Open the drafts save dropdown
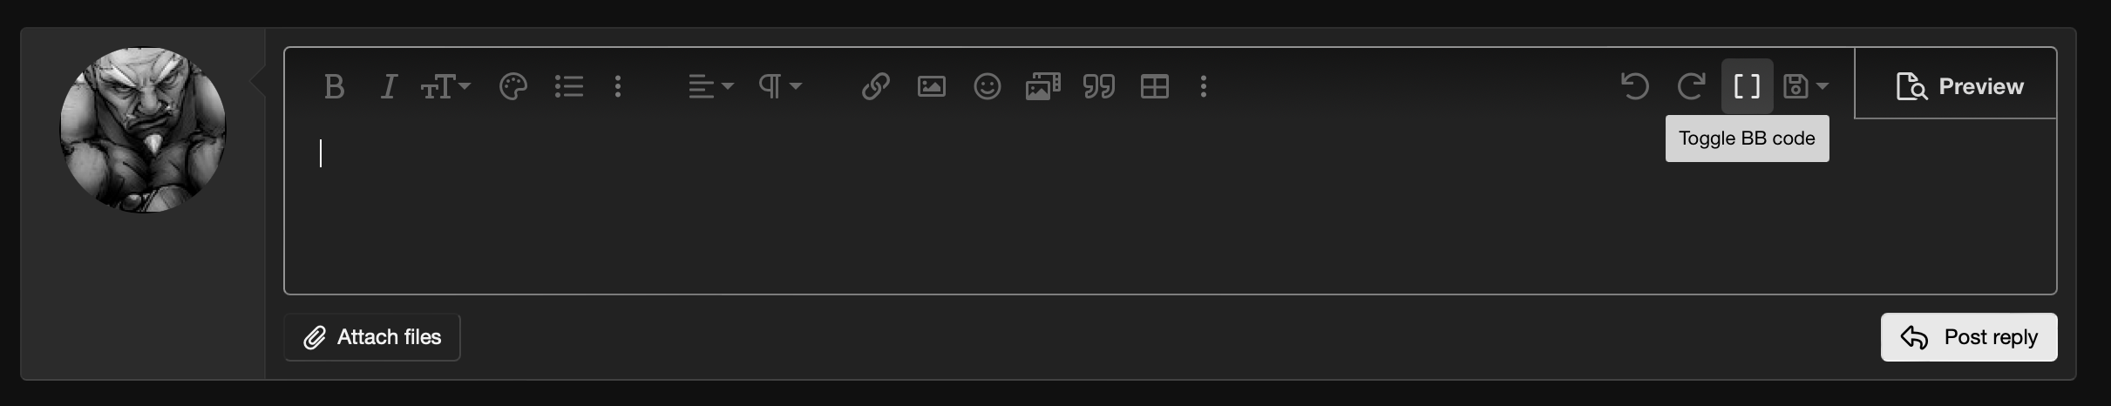 [x=1805, y=86]
